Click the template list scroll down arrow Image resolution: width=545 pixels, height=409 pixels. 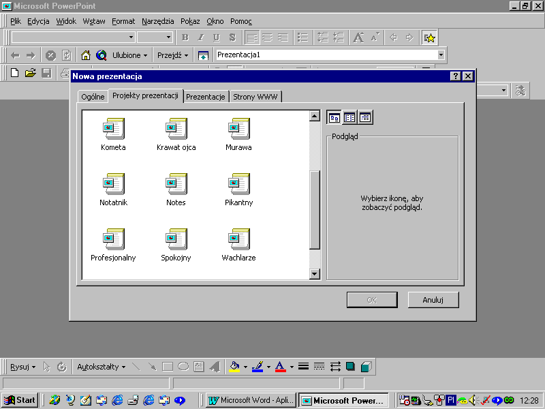point(315,274)
